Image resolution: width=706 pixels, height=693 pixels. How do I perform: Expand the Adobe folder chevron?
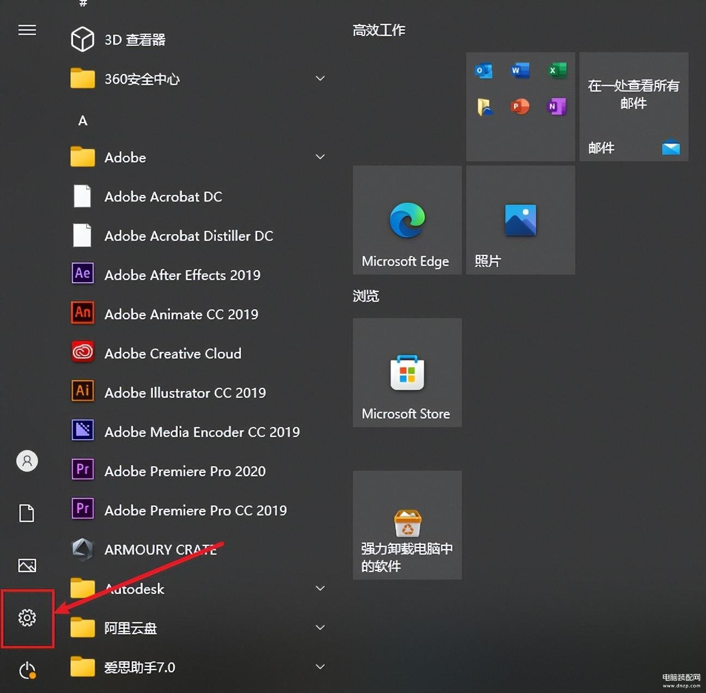click(x=320, y=157)
